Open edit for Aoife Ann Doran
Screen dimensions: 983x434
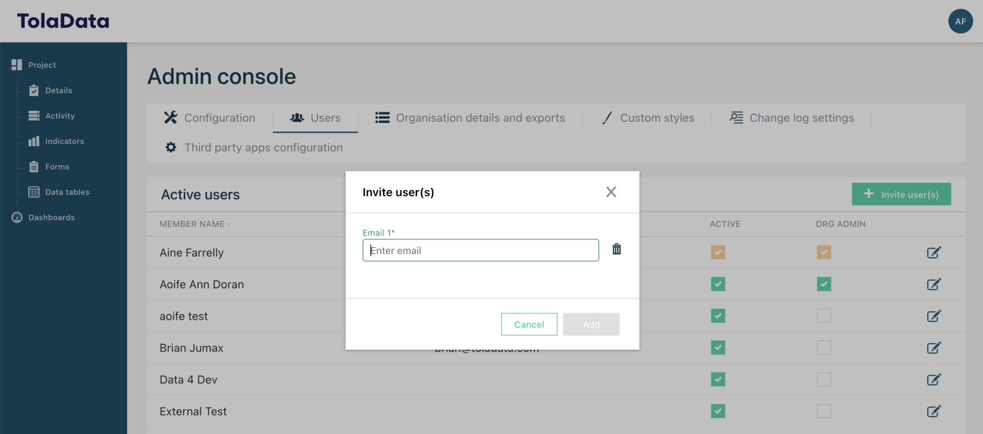pyautogui.click(x=934, y=284)
